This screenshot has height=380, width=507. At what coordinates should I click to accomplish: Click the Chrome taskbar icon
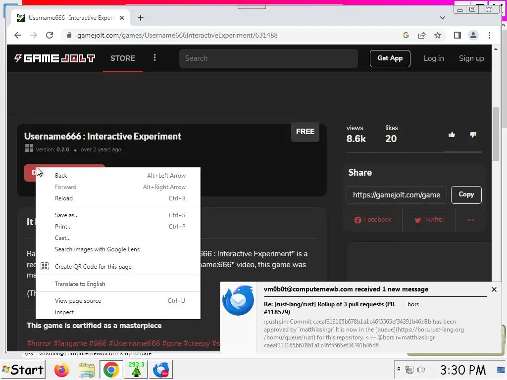tap(111, 370)
